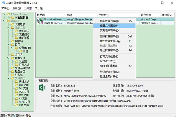The image size is (177, 117).
Task: Click the folder icon beside 我的音乐
Action: [x=17, y=31]
